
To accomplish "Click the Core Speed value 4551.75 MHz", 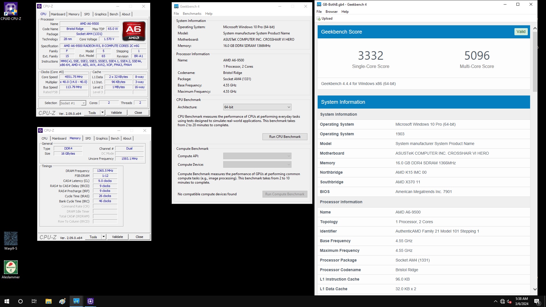I will (x=74, y=77).
